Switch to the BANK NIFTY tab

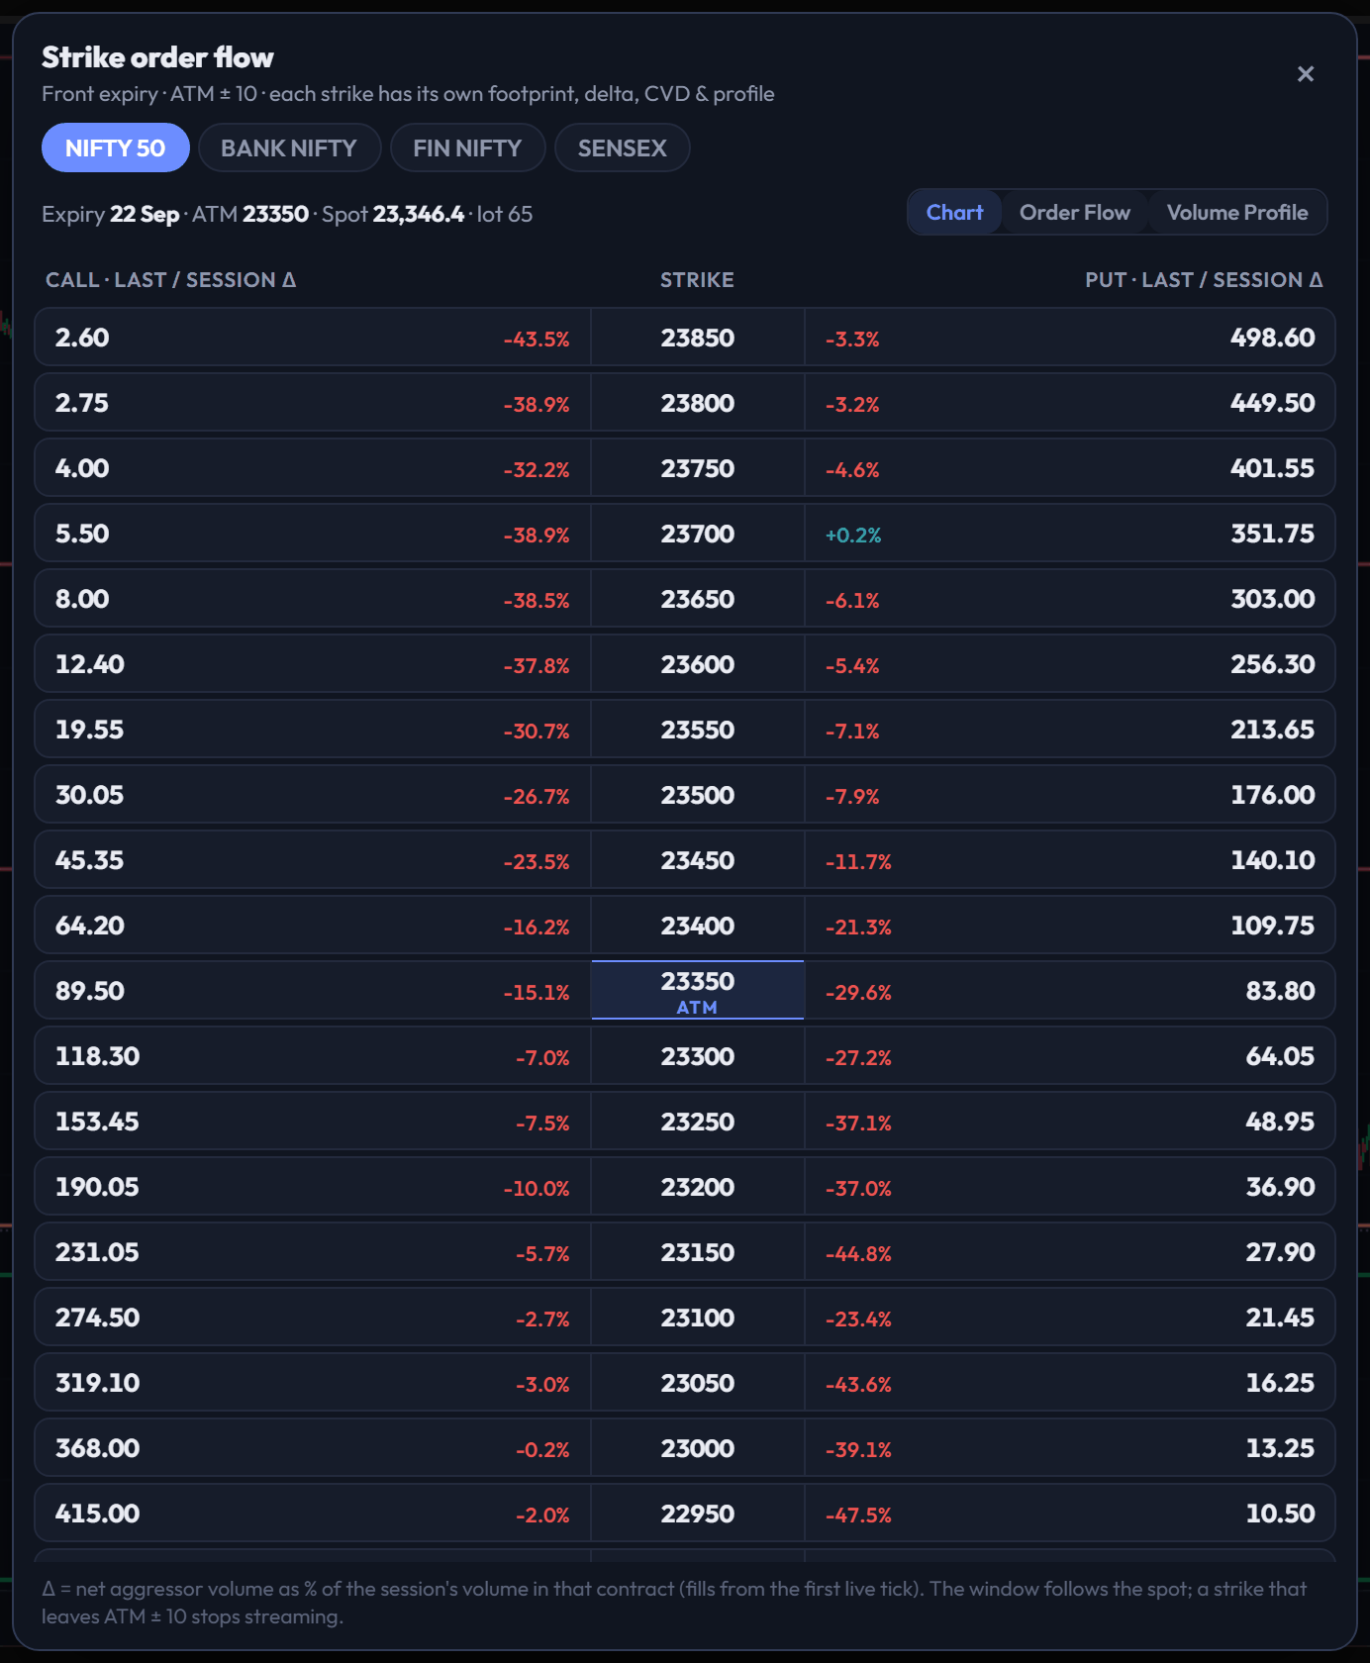(289, 147)
